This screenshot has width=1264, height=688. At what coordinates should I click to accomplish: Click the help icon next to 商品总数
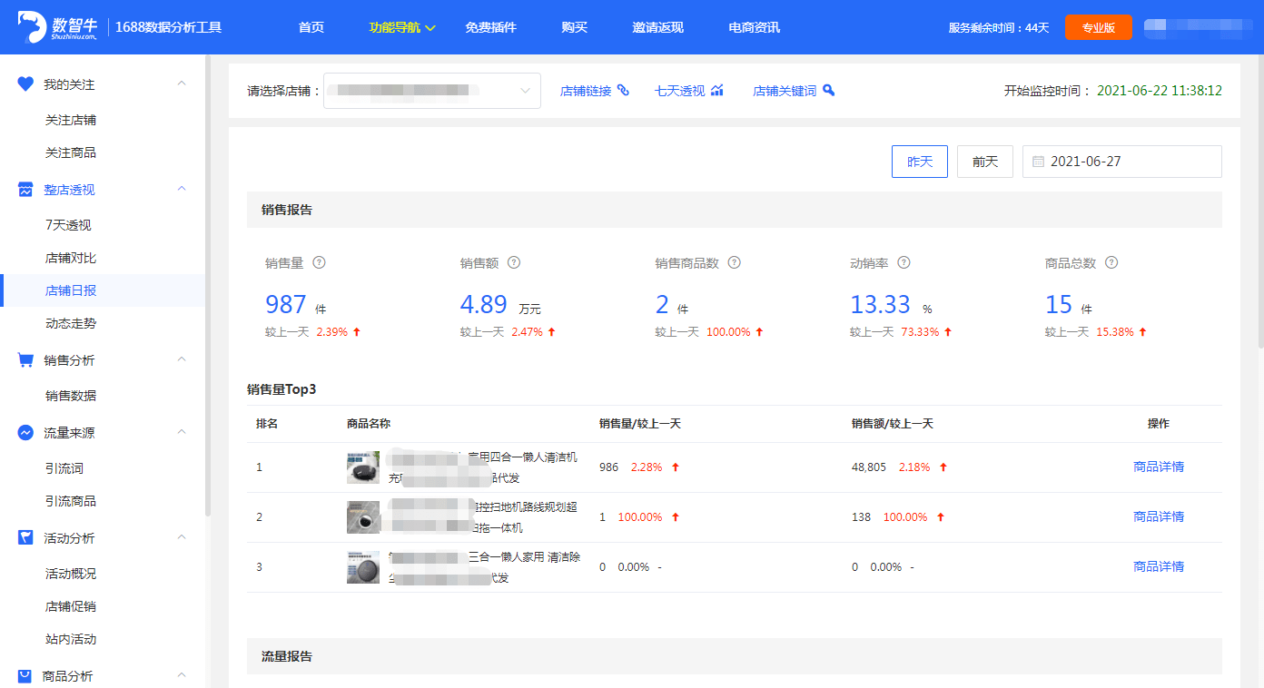point(1111,262)
